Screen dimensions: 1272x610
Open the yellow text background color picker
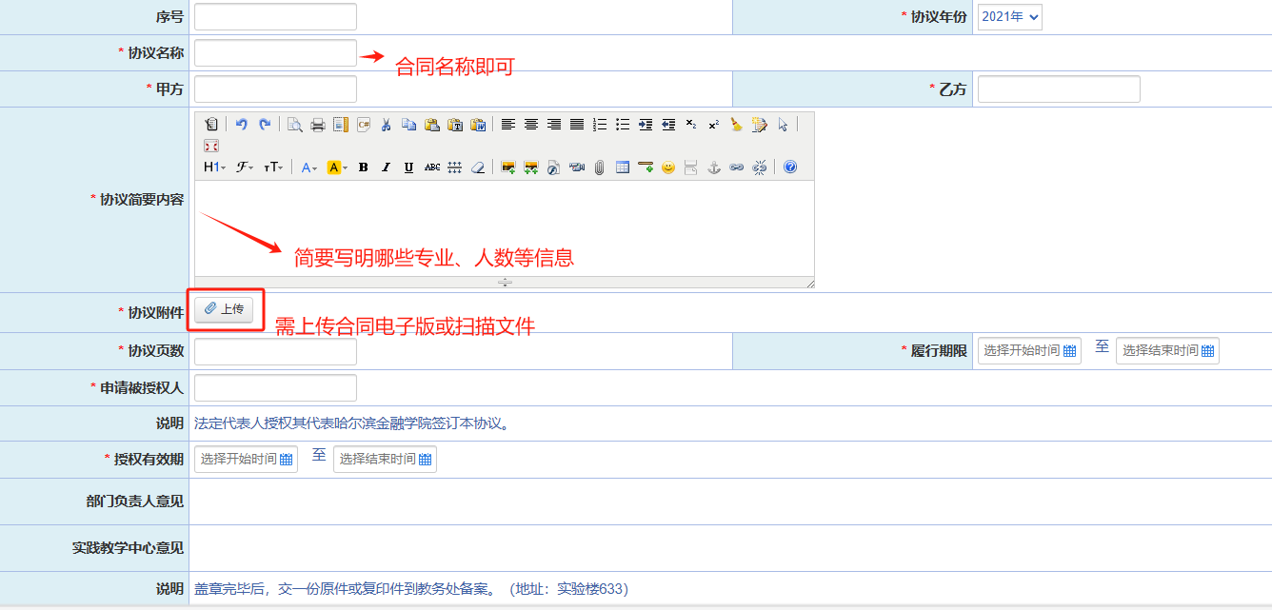(337, 167)
